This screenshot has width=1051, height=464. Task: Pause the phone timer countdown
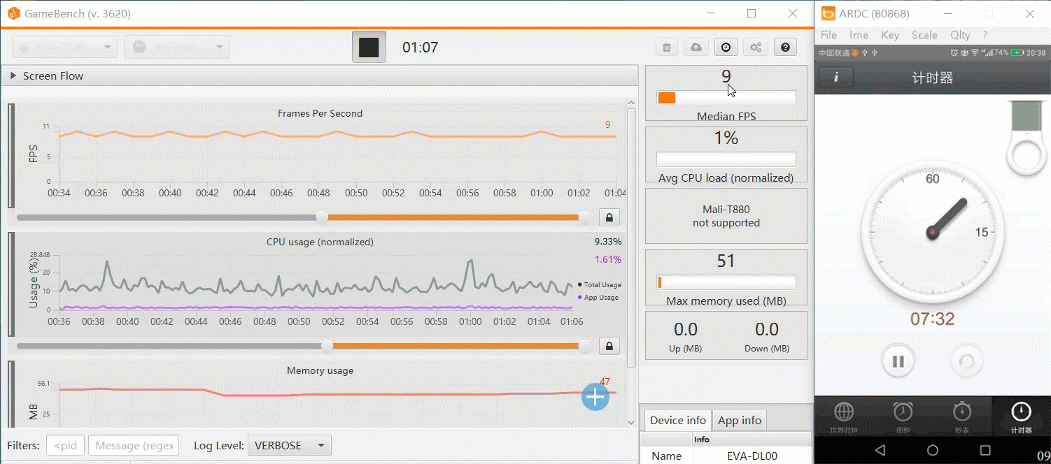898,361
